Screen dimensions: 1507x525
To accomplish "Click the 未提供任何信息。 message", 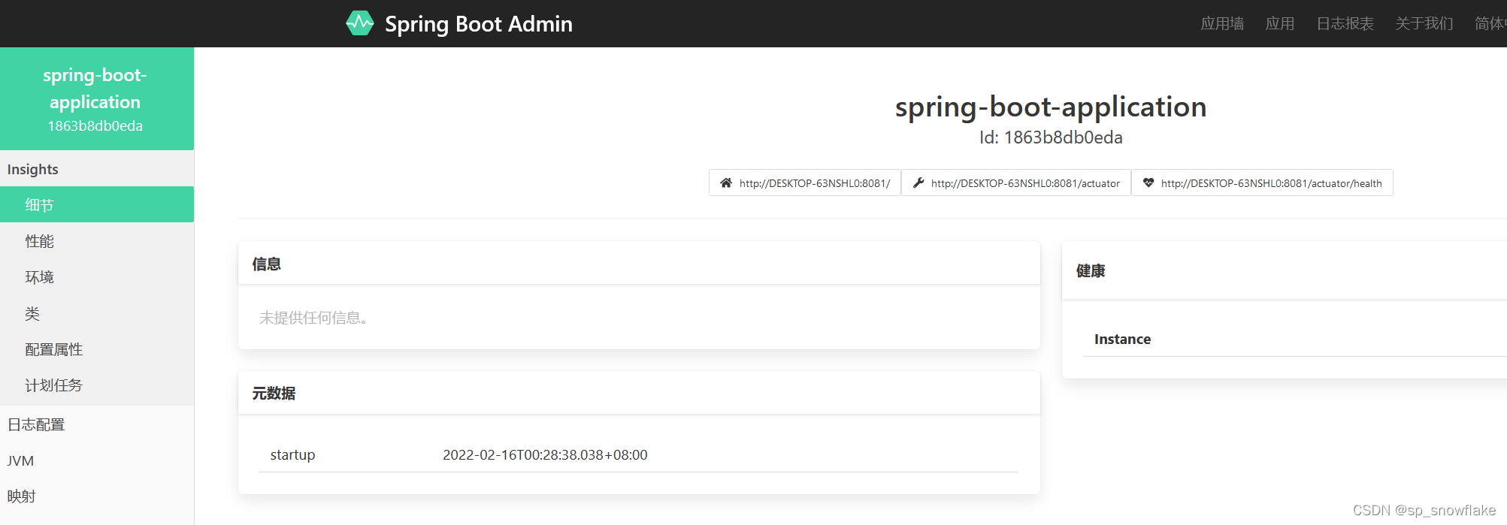I will 313,318.
